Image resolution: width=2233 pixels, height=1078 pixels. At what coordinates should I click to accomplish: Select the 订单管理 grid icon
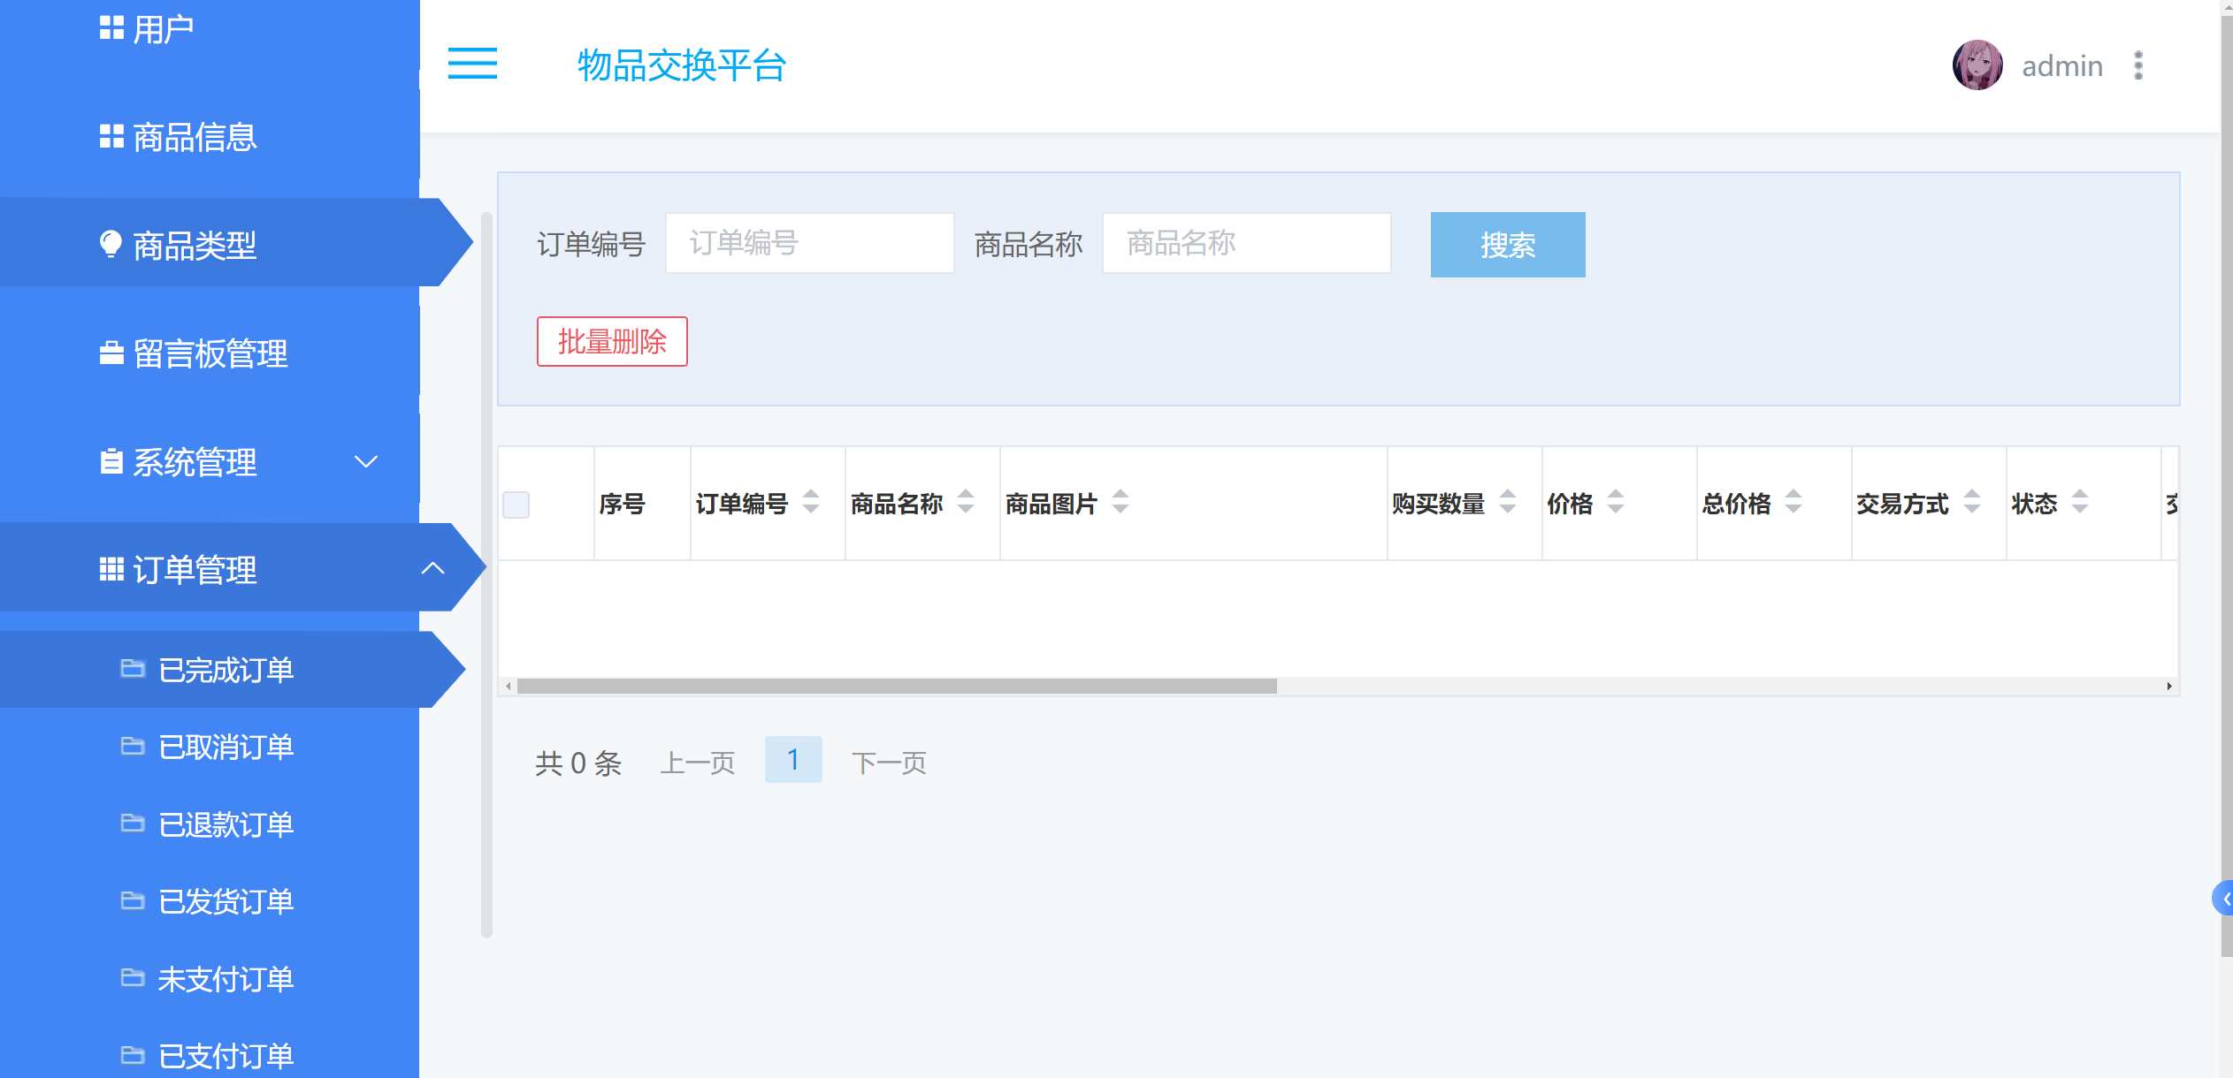110,570
